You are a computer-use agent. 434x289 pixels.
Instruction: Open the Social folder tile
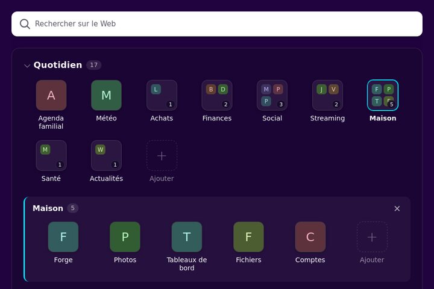[272, 95]
